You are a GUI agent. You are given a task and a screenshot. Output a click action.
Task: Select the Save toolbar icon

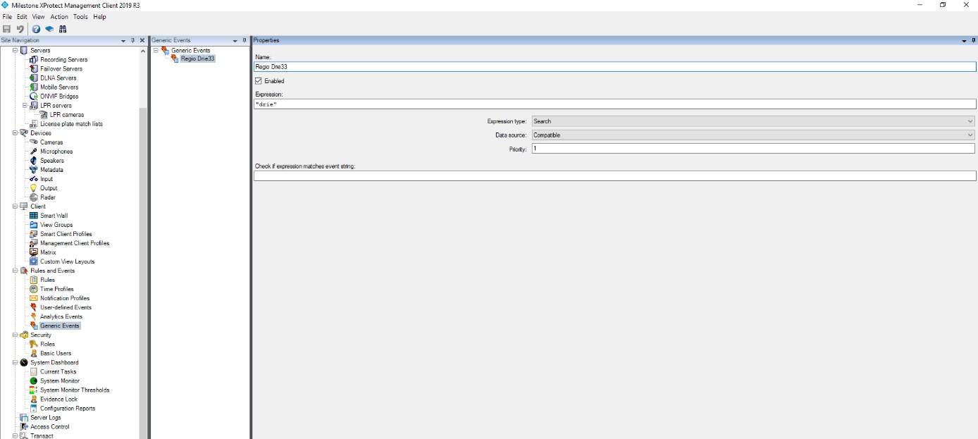(7, 29)
